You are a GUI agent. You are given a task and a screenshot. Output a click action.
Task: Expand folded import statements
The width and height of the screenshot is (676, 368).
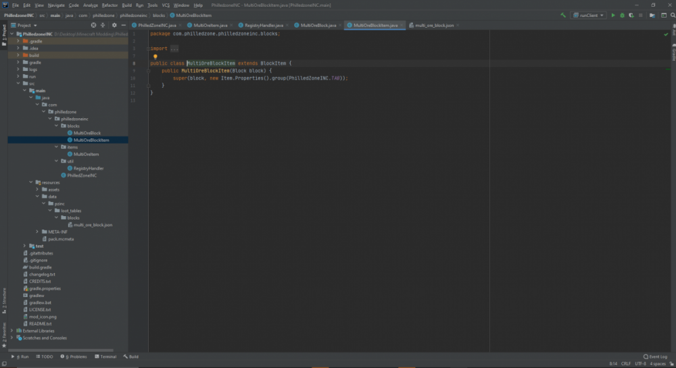(x=174, y=49)
